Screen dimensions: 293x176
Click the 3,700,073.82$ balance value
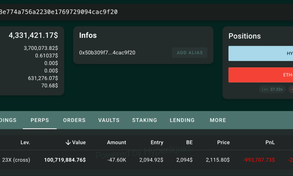coord(41,48)
